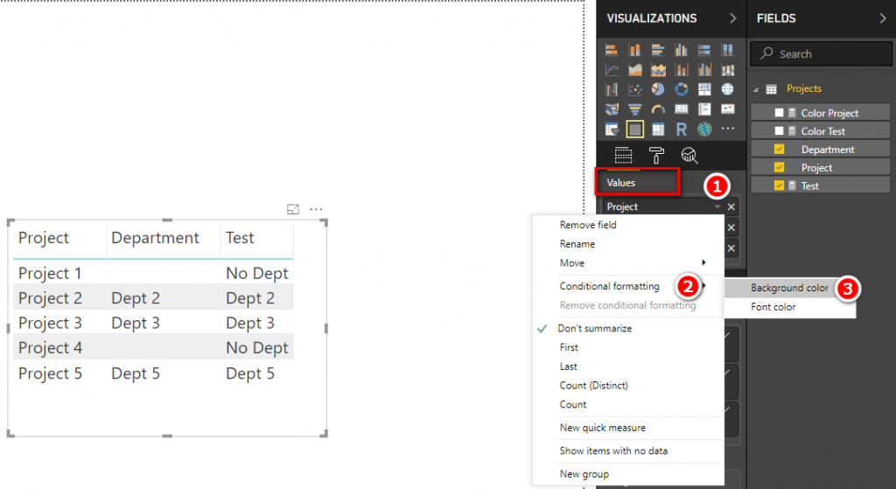
Task: Select the Matrix visualization
Action: [658, 129]
